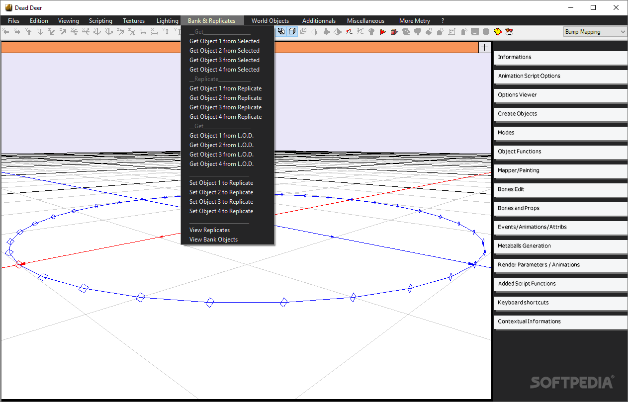This screenshot has height=402, width=628.
Task: Click the Z-axis up-right diagonal arrow icon
Action: point(63,32)
